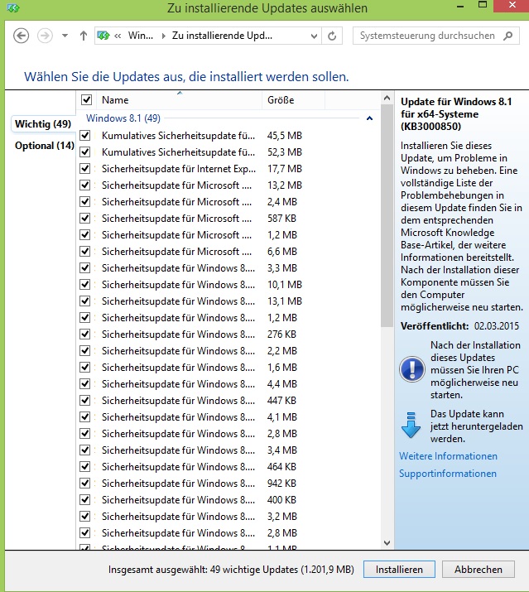Click the window title bar update icon
Screen dimensions: 529x592
13,7
